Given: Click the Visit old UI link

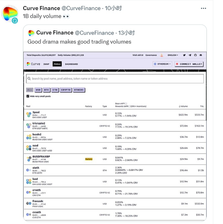Looking at the screenshot, I should point(138,55).
